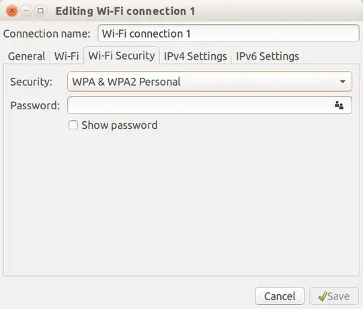Minimize the connection editor window
The image size is (363, 309).
[26, 11]
